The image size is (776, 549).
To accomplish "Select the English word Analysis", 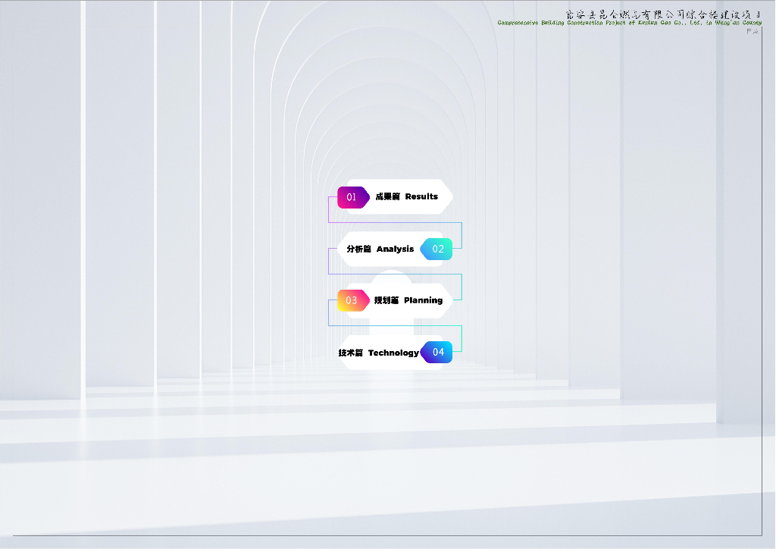I will [x=395, y=249].
